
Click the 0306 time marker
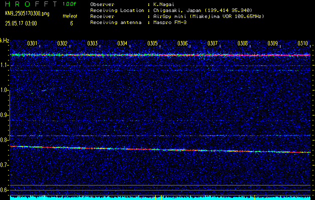(182, 43)
